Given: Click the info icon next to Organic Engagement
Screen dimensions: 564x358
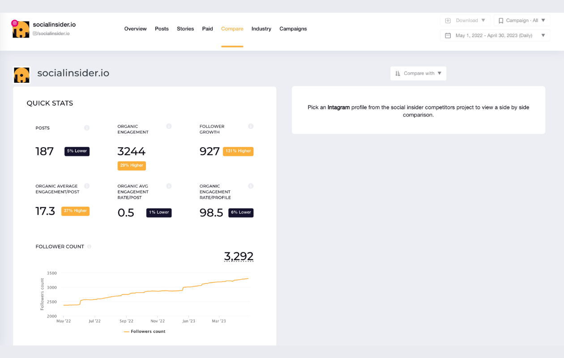Looking at the screenshot, I should click(169, 127).
